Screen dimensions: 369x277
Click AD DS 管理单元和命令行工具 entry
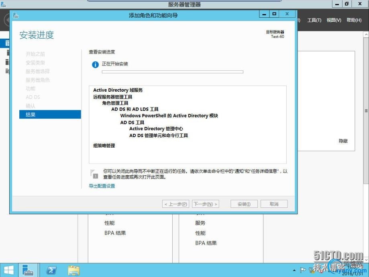[x=158, y=135]
